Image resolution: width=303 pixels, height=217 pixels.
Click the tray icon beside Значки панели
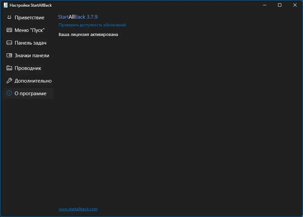(x=9, y=55)
